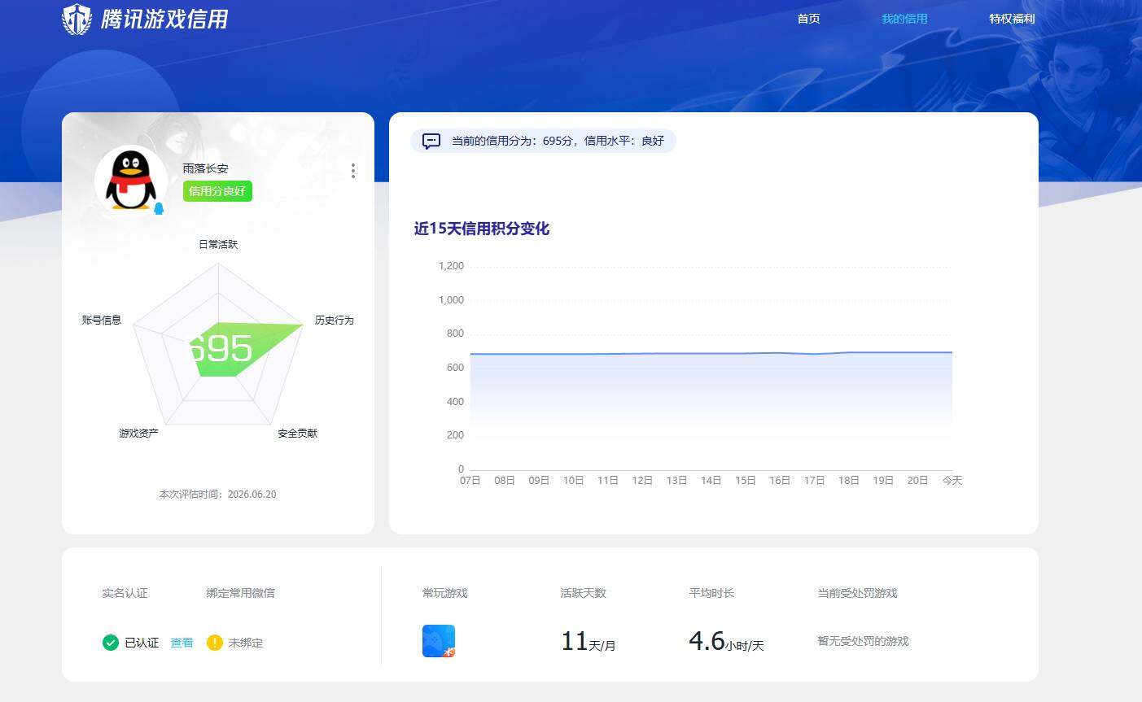Image resolution: width=1142 pixels, height=702 pixels.
Task: Click the 11天/月 active days value
Action: pyautogui.click(x=588, y=642)
